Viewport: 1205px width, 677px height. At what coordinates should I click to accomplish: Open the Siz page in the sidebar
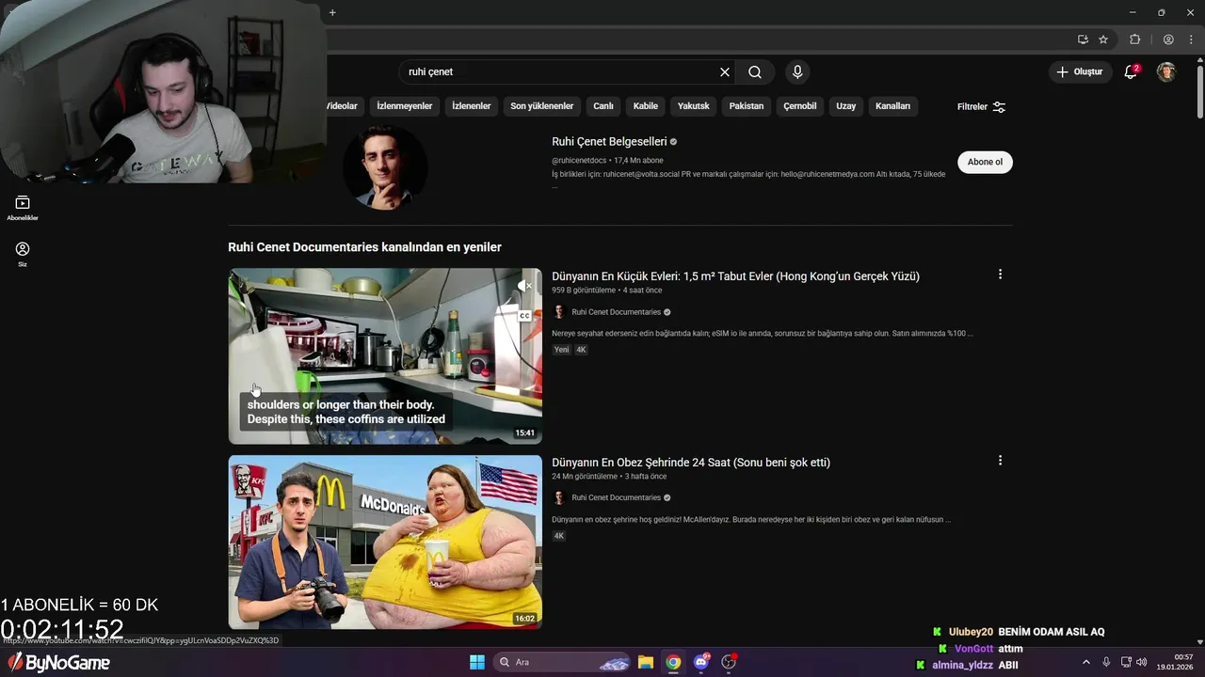23,254
